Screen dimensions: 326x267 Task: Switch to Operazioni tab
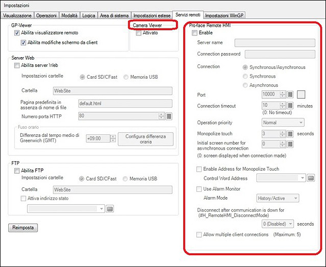point(46,15)
